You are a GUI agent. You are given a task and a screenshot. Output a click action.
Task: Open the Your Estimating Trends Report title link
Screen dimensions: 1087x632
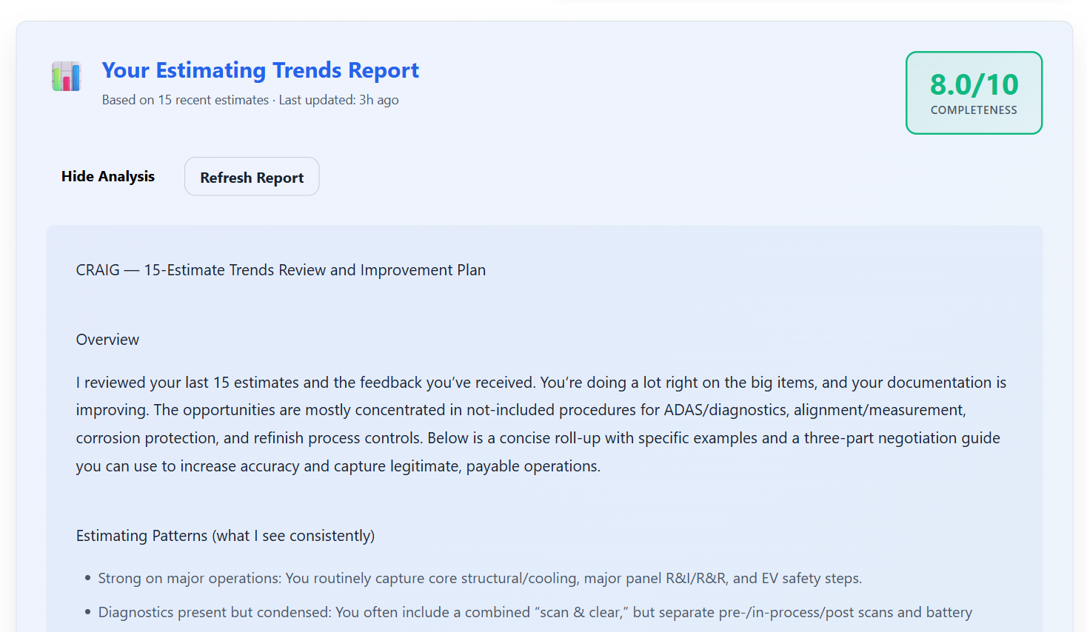tap(260, 70)
